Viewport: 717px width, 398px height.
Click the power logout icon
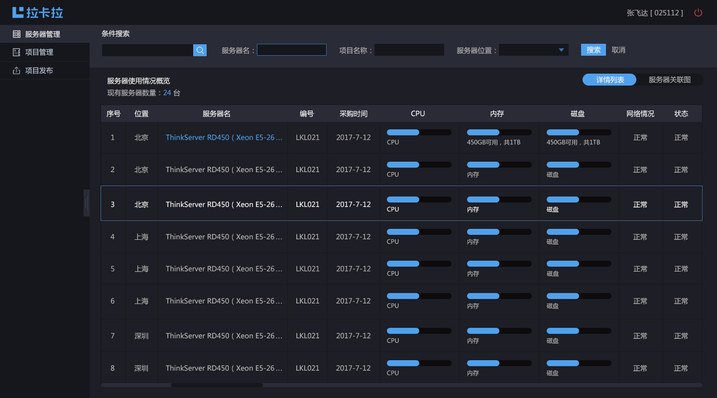(698, 12)
